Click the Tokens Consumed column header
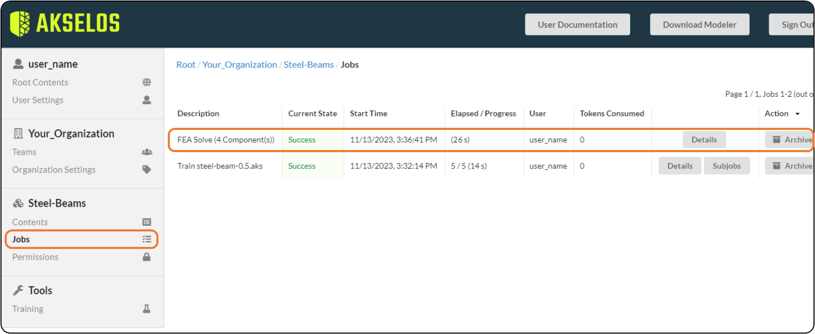Viewport: 815px width, 334px height. click(x=612, y=113)
